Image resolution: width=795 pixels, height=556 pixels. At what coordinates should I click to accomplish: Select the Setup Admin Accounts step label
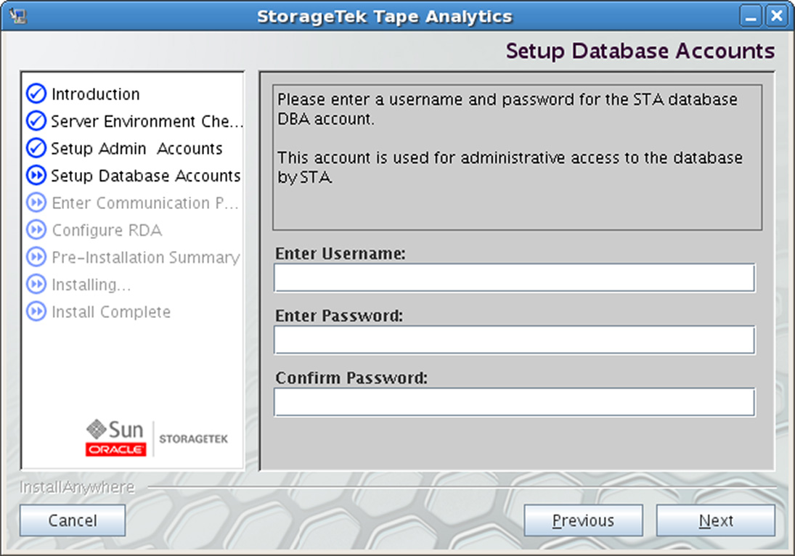137,149
